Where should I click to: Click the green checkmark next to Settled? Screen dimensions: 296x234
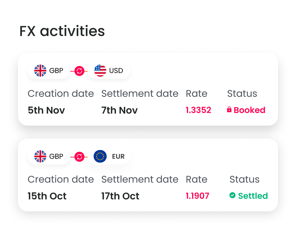232,196
